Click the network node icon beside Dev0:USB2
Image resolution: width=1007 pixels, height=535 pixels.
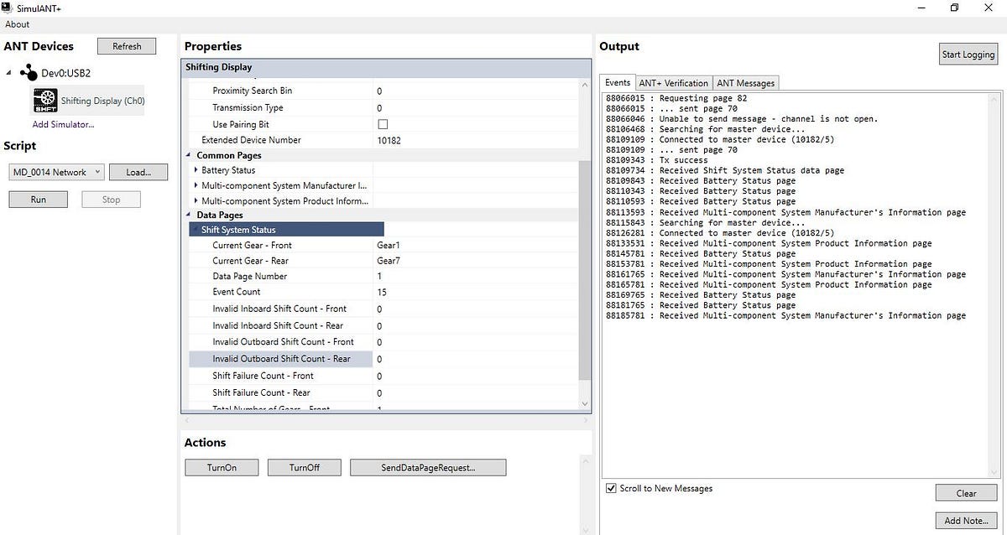[29, 72]
